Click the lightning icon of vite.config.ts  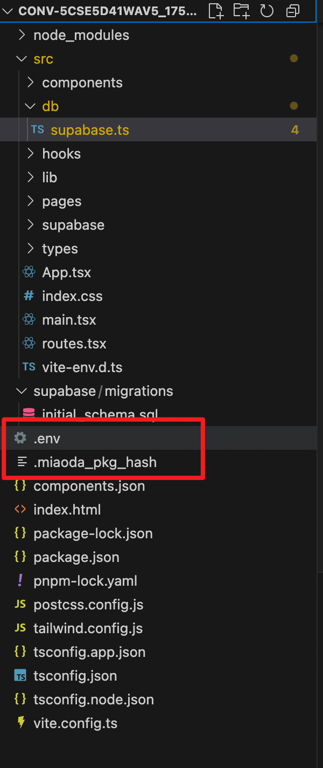21,723
